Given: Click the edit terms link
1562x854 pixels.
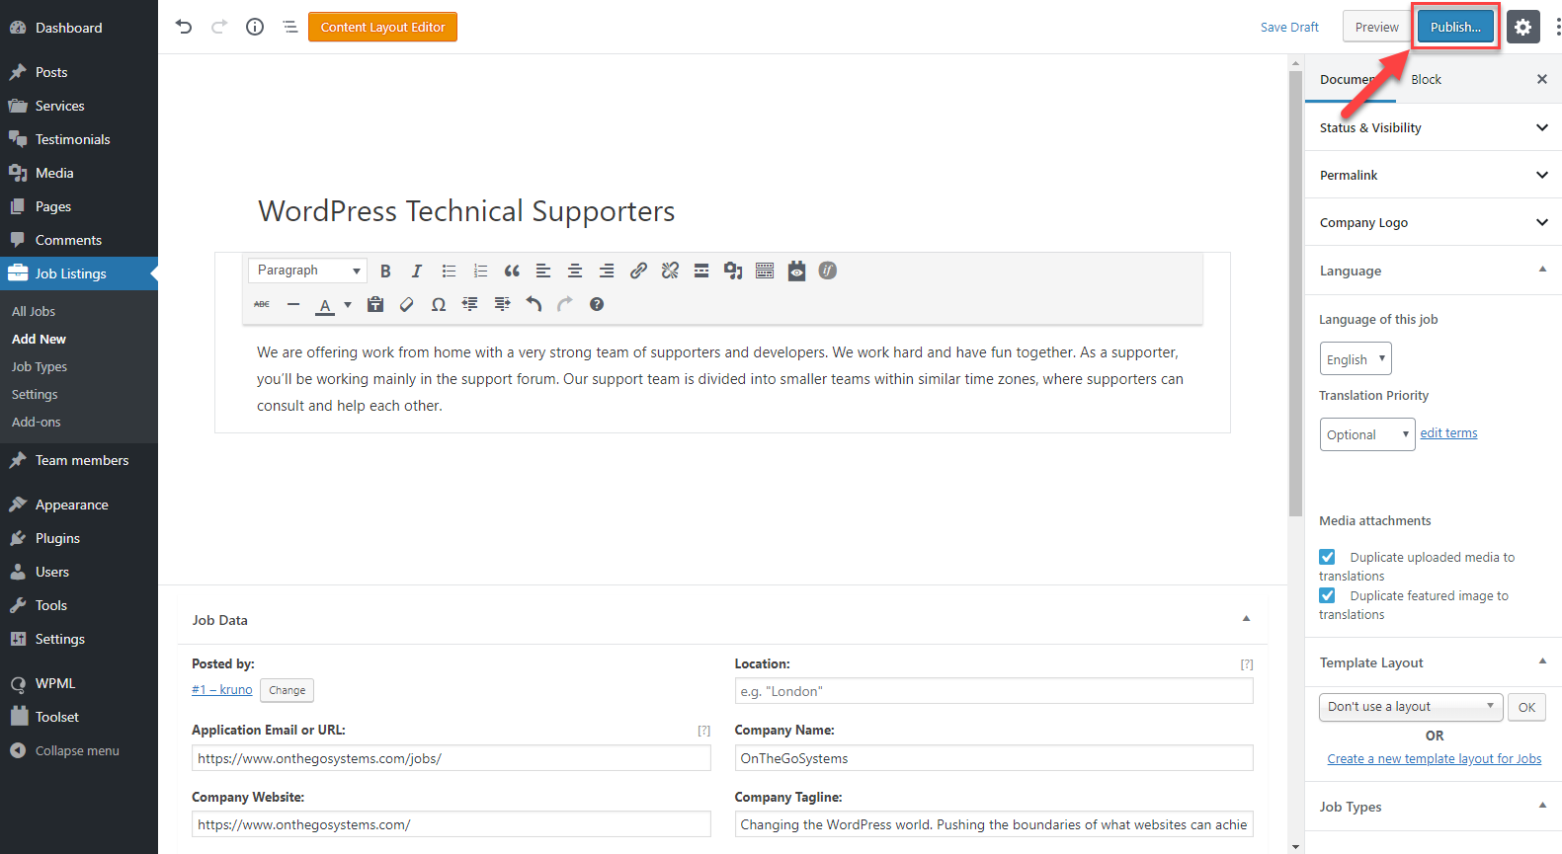Looking at the screenshot, I should tap(1448, 432).
